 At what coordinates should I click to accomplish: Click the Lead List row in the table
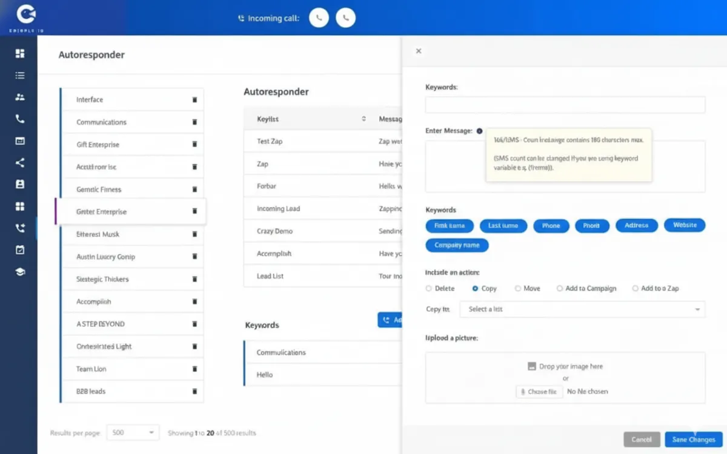coord(323,276)
